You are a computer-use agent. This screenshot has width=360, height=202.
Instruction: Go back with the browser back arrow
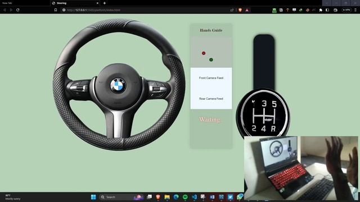4,10
